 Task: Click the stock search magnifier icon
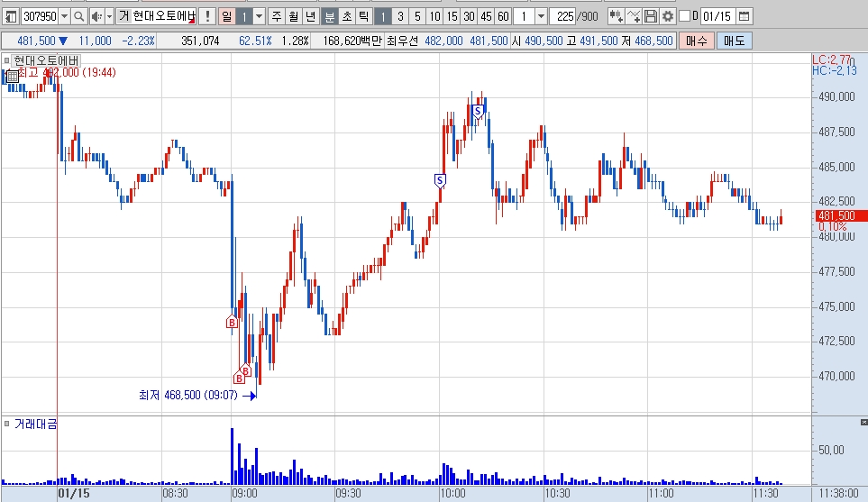coord(79,16)
